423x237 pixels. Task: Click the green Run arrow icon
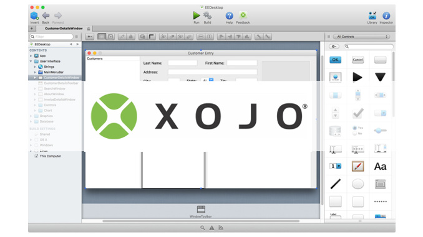pyautogui.click(x=197, y=16)
